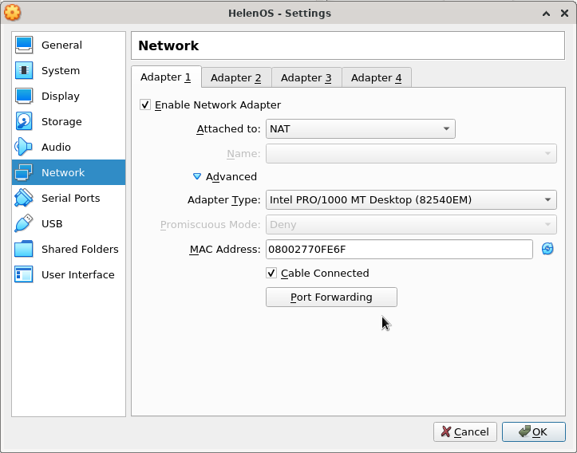Switch to the Adapter 4 tab

pos(377,78)
